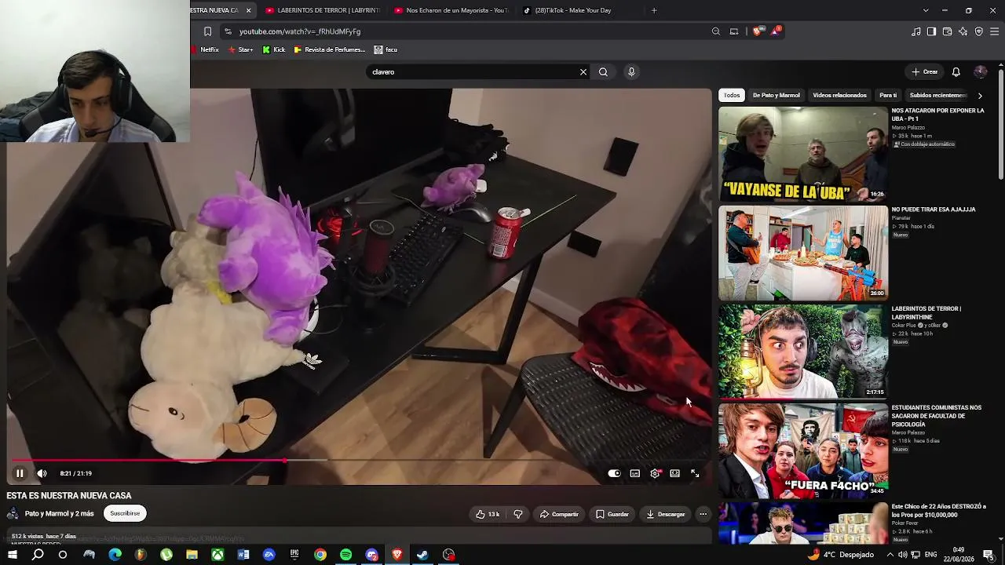The image size is (1005, 565).
Task: Select the 'Para ti' filter chip
Action: 888,95
